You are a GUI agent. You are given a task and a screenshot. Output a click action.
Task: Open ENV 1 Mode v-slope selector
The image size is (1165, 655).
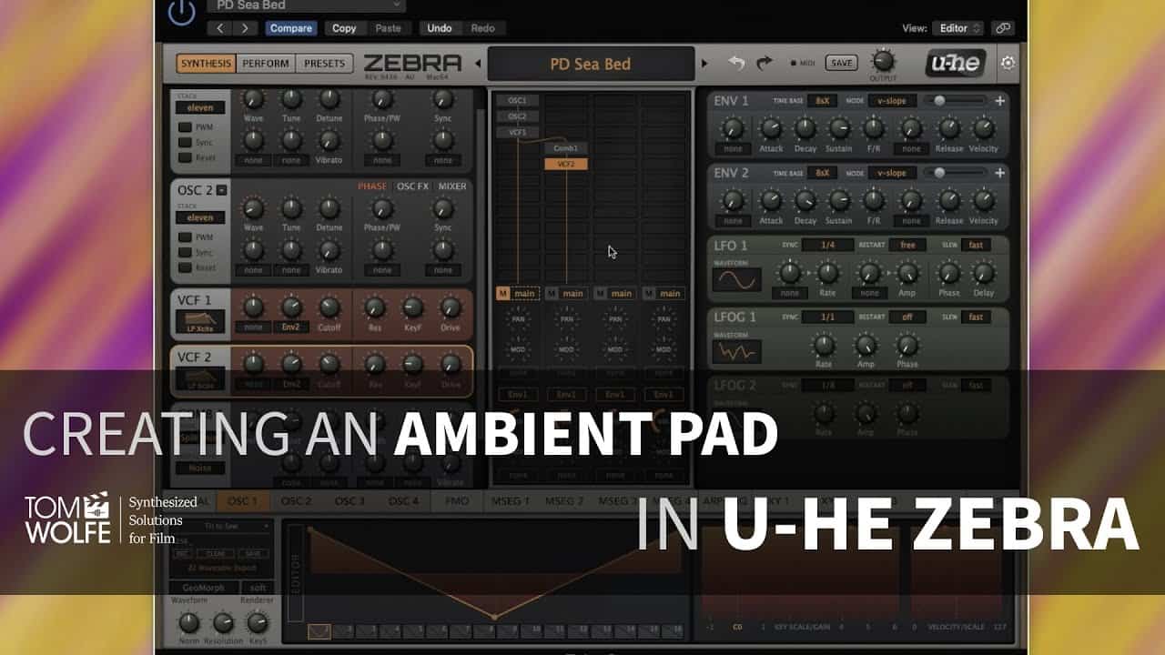(892, 101)
